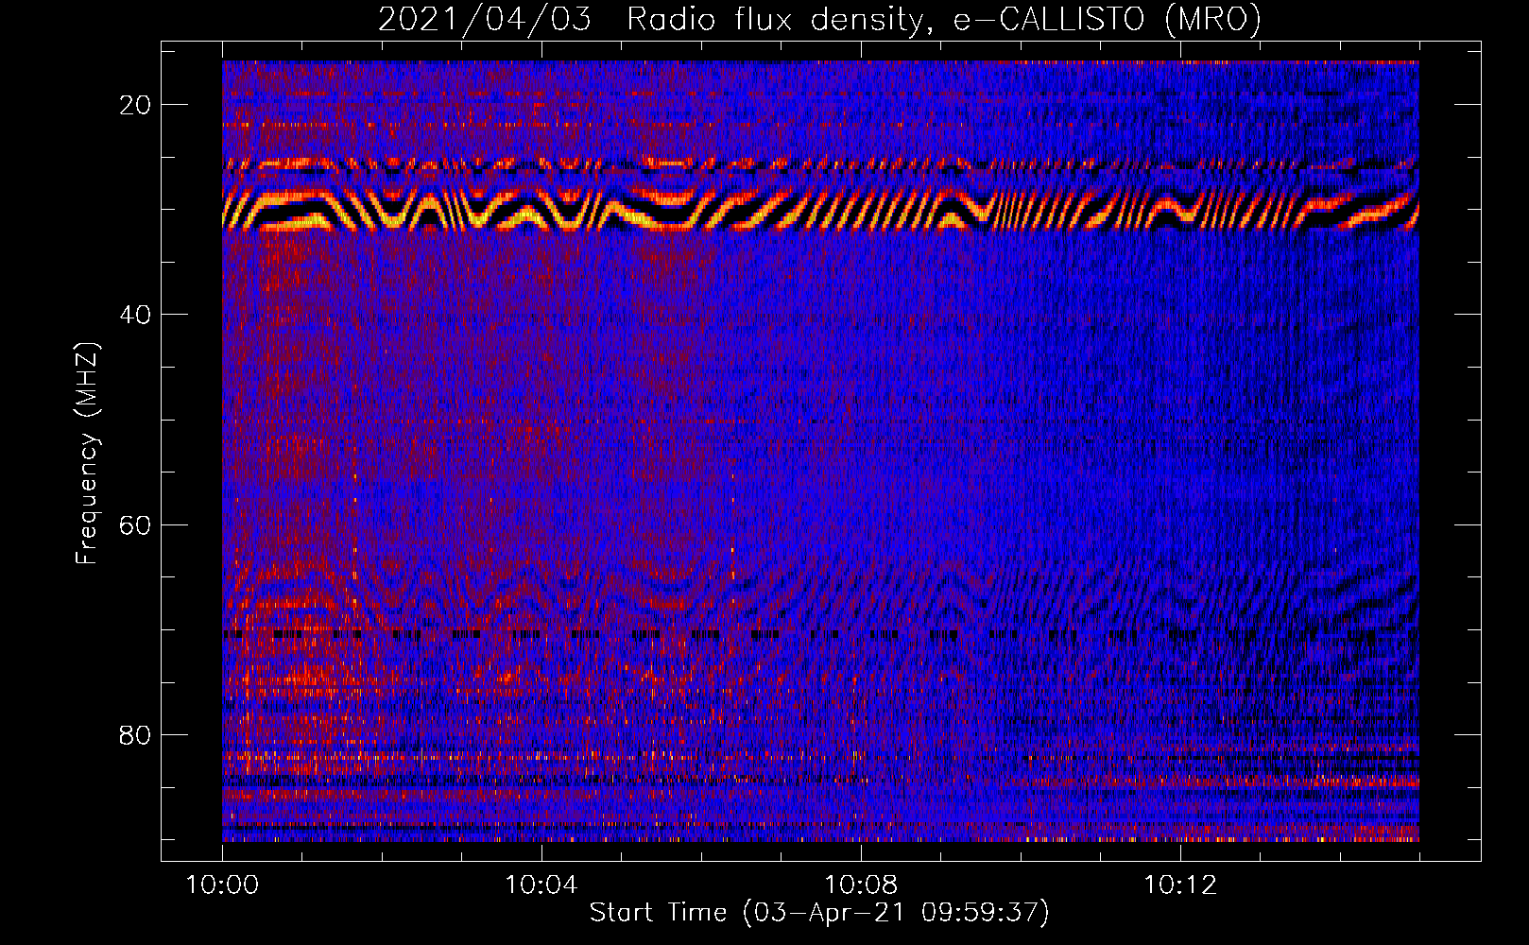Click the plot title '2021/04/03 Radio flux density'

(x=819, y=19)
